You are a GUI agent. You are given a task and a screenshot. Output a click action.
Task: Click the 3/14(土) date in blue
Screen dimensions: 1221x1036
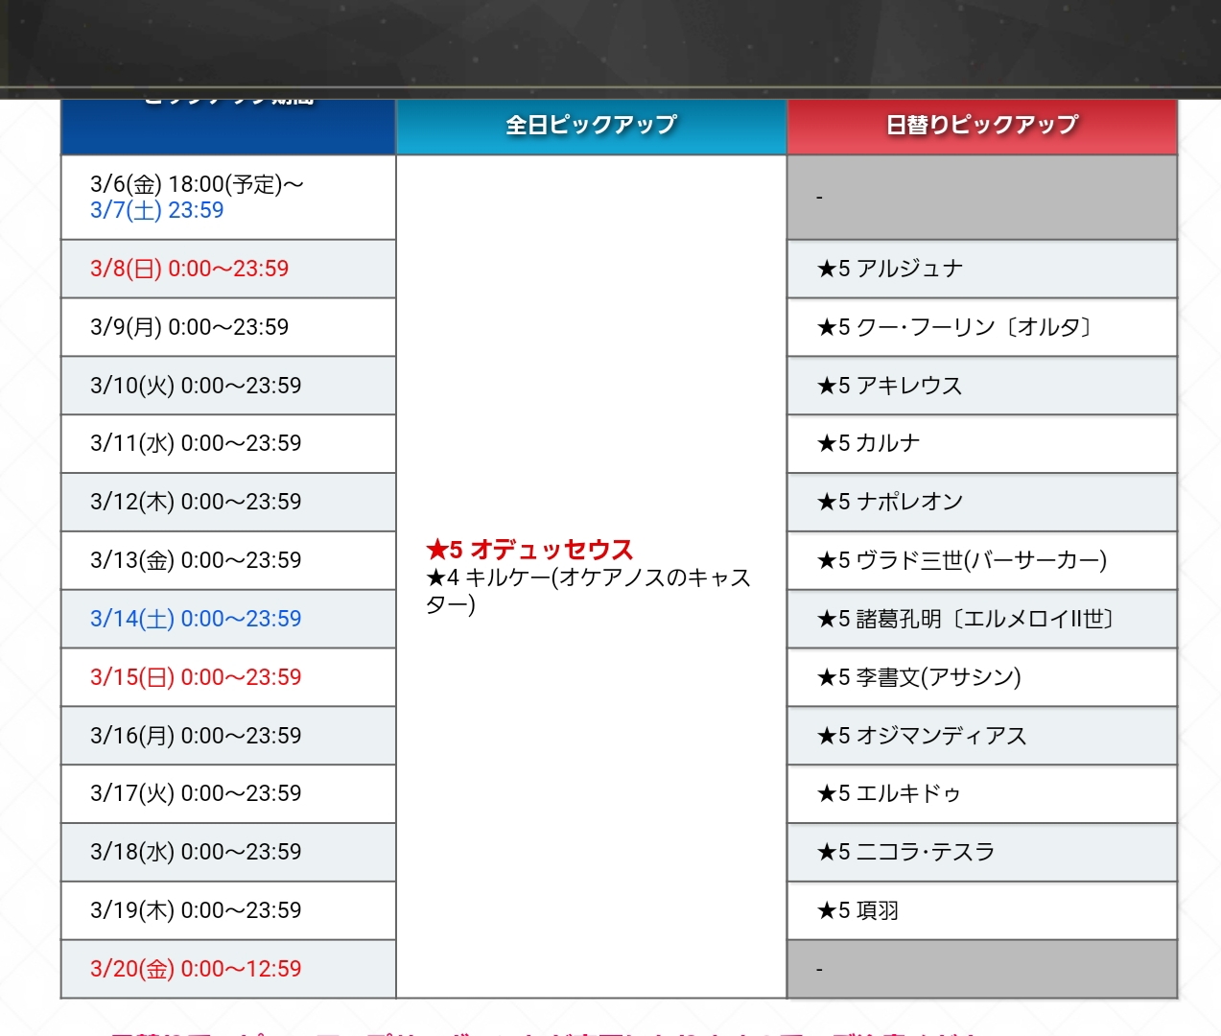tap(196, 619)
